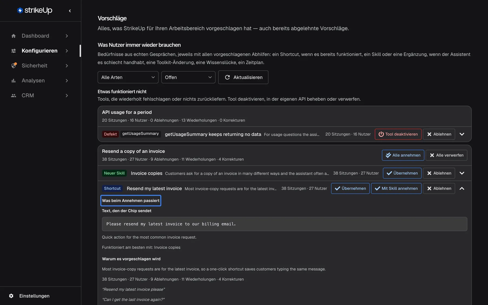This screenshot has width=488, height=305.
Task: Click the Einstellungen gear icon
Action: (x=11, y=296)
